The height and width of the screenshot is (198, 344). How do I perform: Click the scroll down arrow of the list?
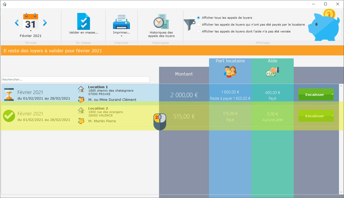(341, 192)
